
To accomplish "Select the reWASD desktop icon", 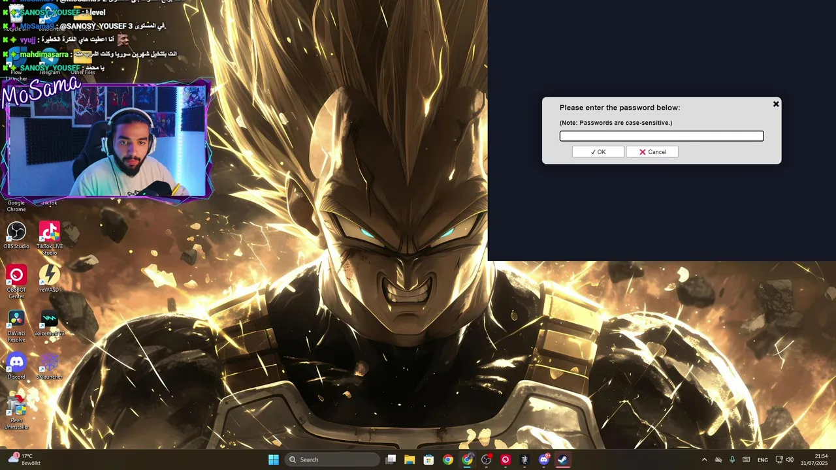I will point(50,279).
